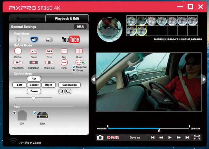This screenshot has height=149, width=209.
Task: Play the video
Action: coord(170,138)
